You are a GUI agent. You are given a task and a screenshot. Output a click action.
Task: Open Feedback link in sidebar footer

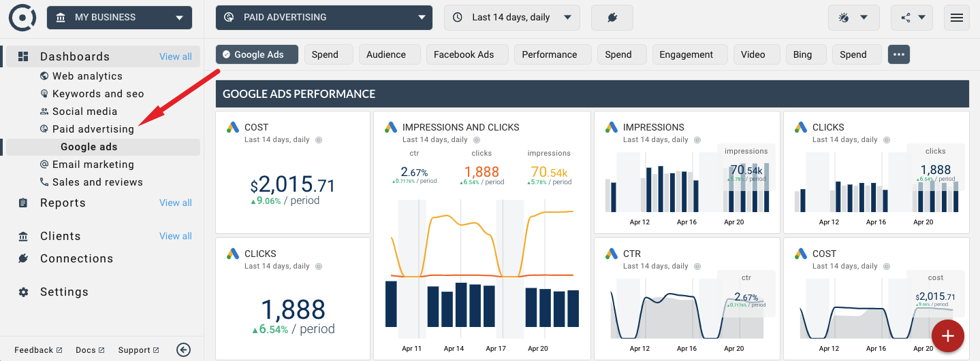point(38,350)
